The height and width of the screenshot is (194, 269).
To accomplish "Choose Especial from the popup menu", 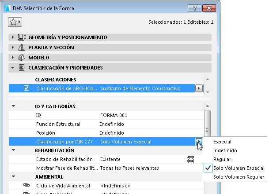I will pos(222,142).
